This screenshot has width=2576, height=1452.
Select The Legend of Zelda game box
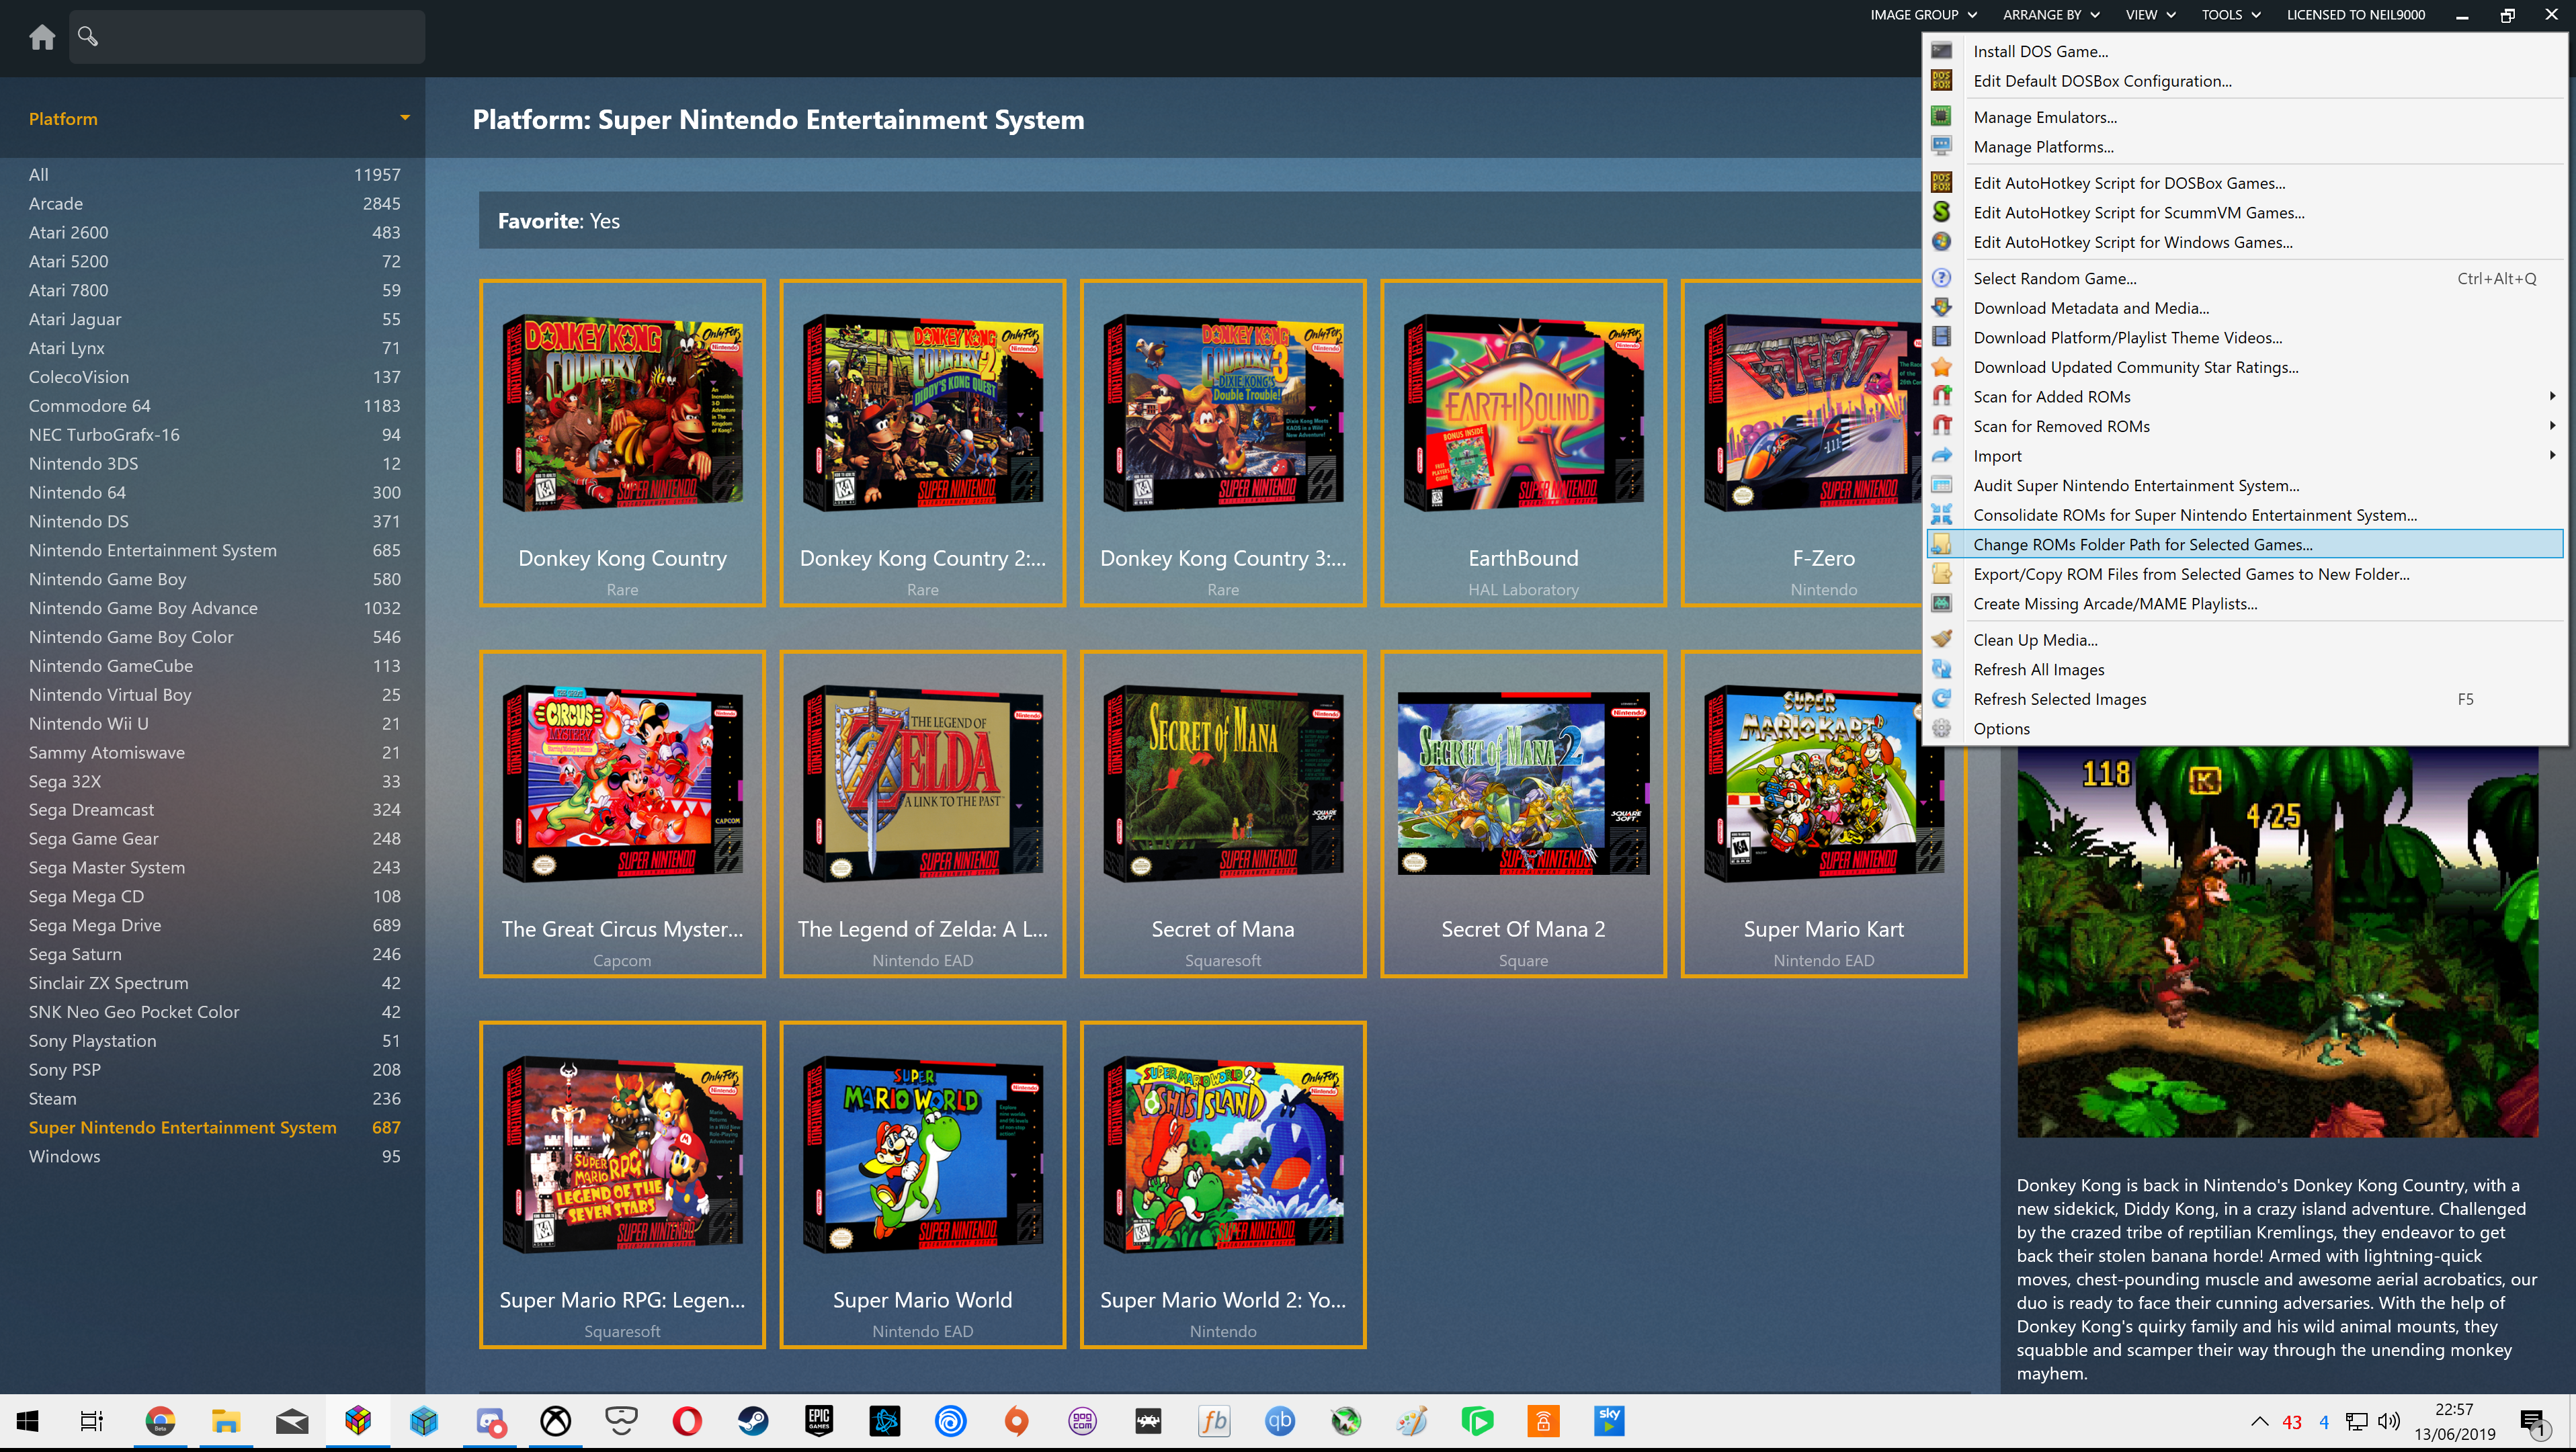[922, 814]
